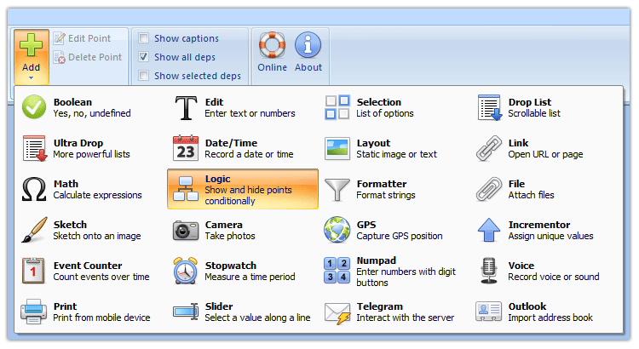Viewport: 639px width, 349px height.
Task: Select the Event Counter icon
Action: point(33,271)
